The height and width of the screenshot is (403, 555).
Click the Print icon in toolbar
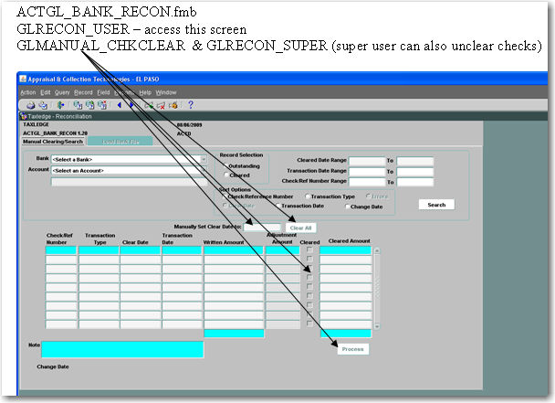(28, 105)
